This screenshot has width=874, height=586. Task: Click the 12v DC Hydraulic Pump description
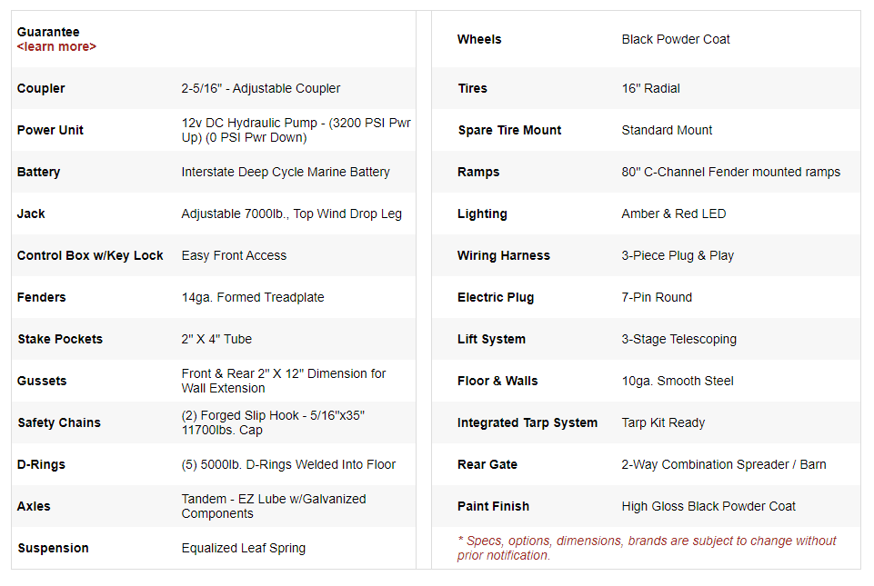(x=296, y=130)
